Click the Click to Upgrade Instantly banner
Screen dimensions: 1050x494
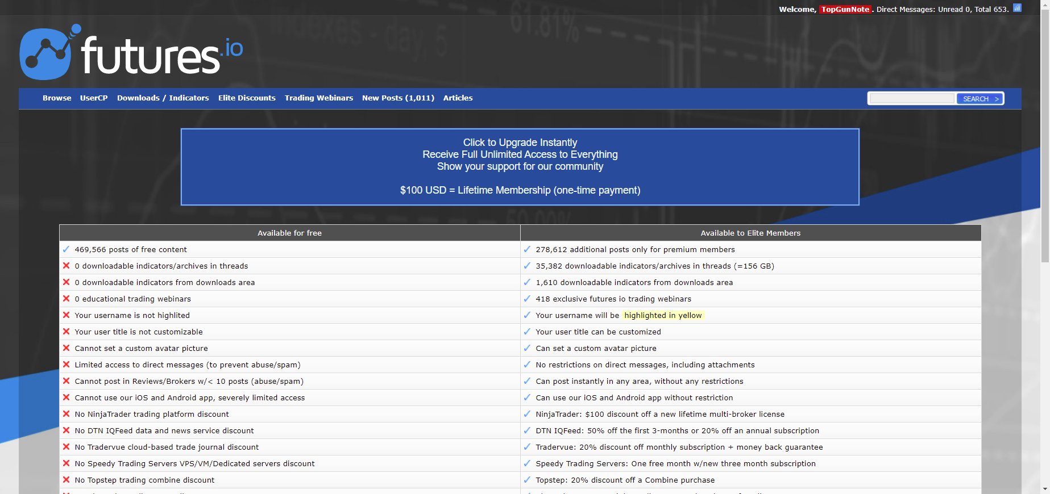pos(520,167)
